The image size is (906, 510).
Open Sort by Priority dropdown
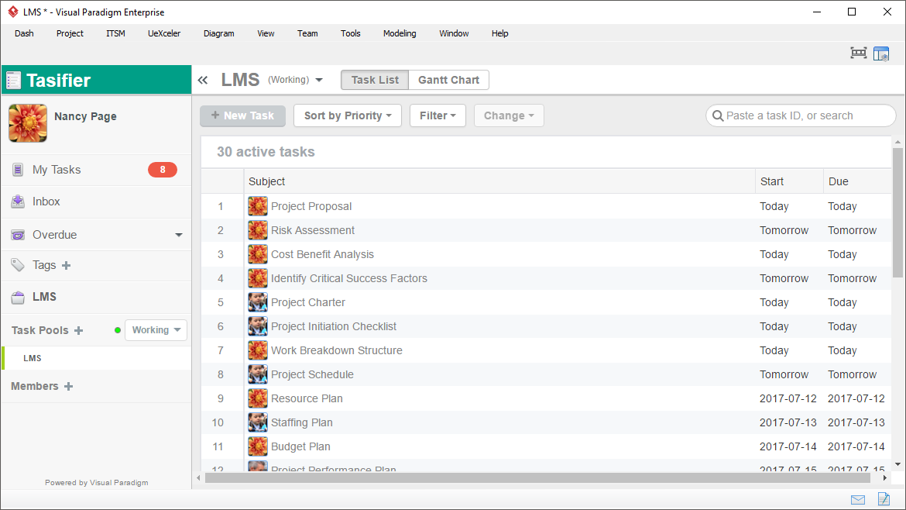pos(347,115)
